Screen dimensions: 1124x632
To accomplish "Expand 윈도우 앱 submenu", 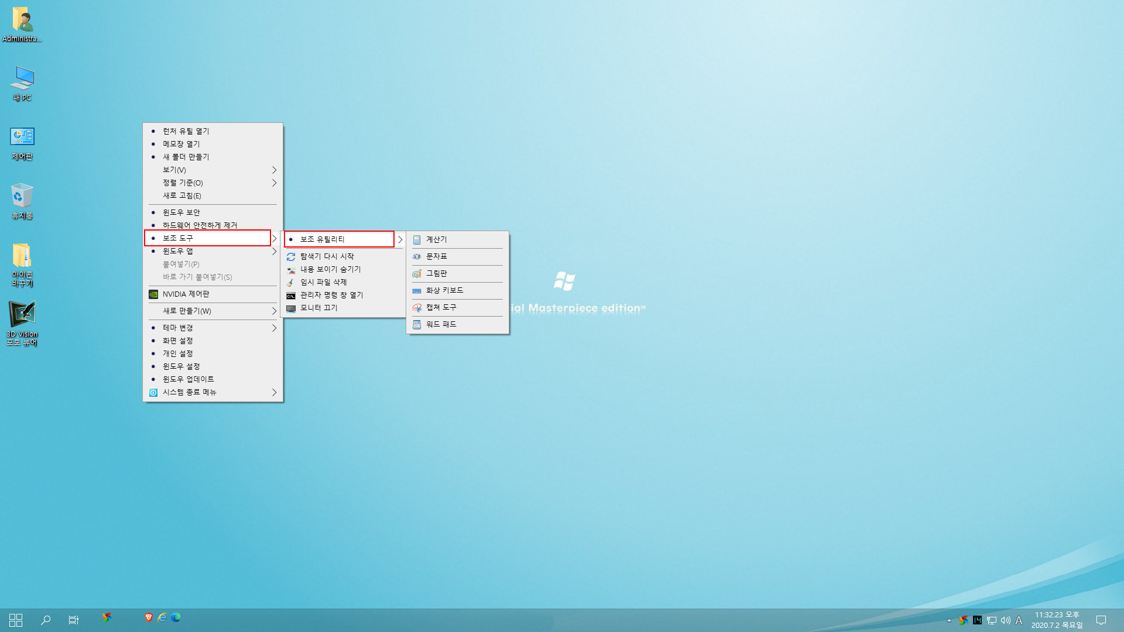I will pyautogui.click(x=213, y=251).
